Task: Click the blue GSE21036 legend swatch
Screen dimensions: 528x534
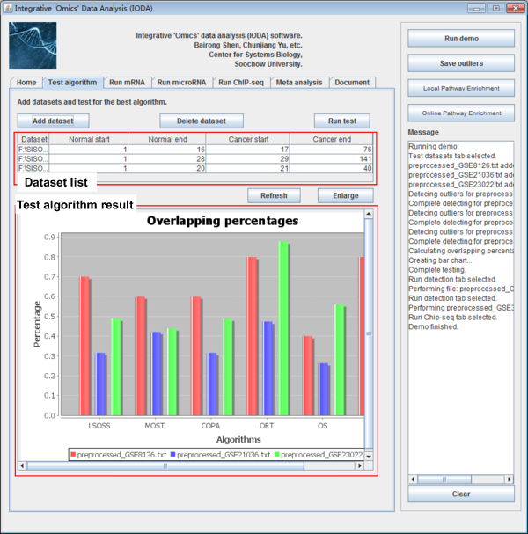Action: tap(172, 454)
